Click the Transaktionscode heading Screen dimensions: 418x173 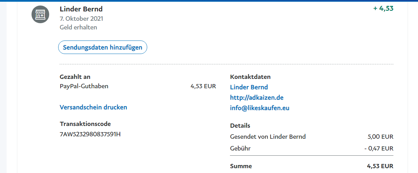[x=86, y=124]
